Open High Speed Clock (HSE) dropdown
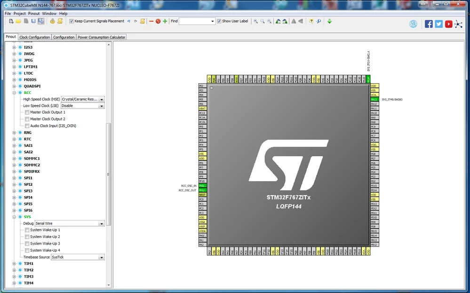This screenshot has height=293, width=470. (83, 99)
